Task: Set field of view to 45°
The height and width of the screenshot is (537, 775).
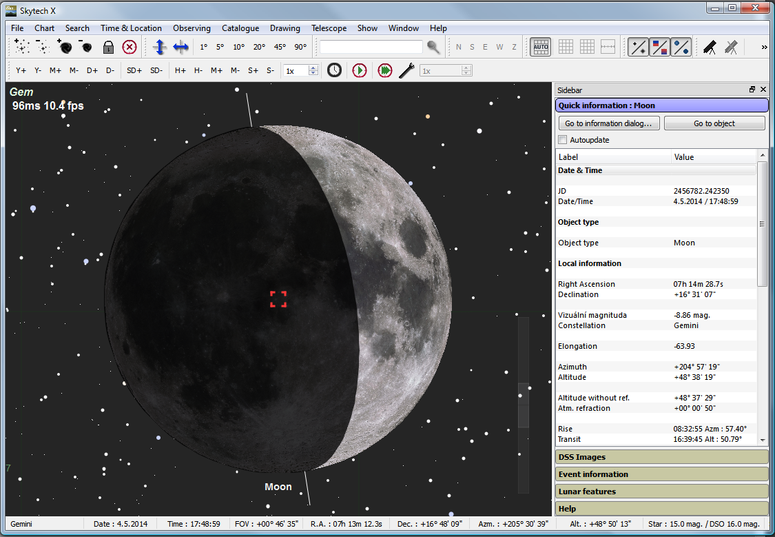Action: (x=280, y=47)
